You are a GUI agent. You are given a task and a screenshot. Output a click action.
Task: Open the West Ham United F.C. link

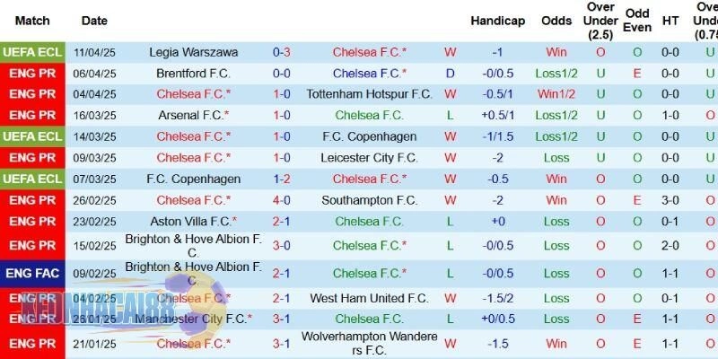point(369,297)
